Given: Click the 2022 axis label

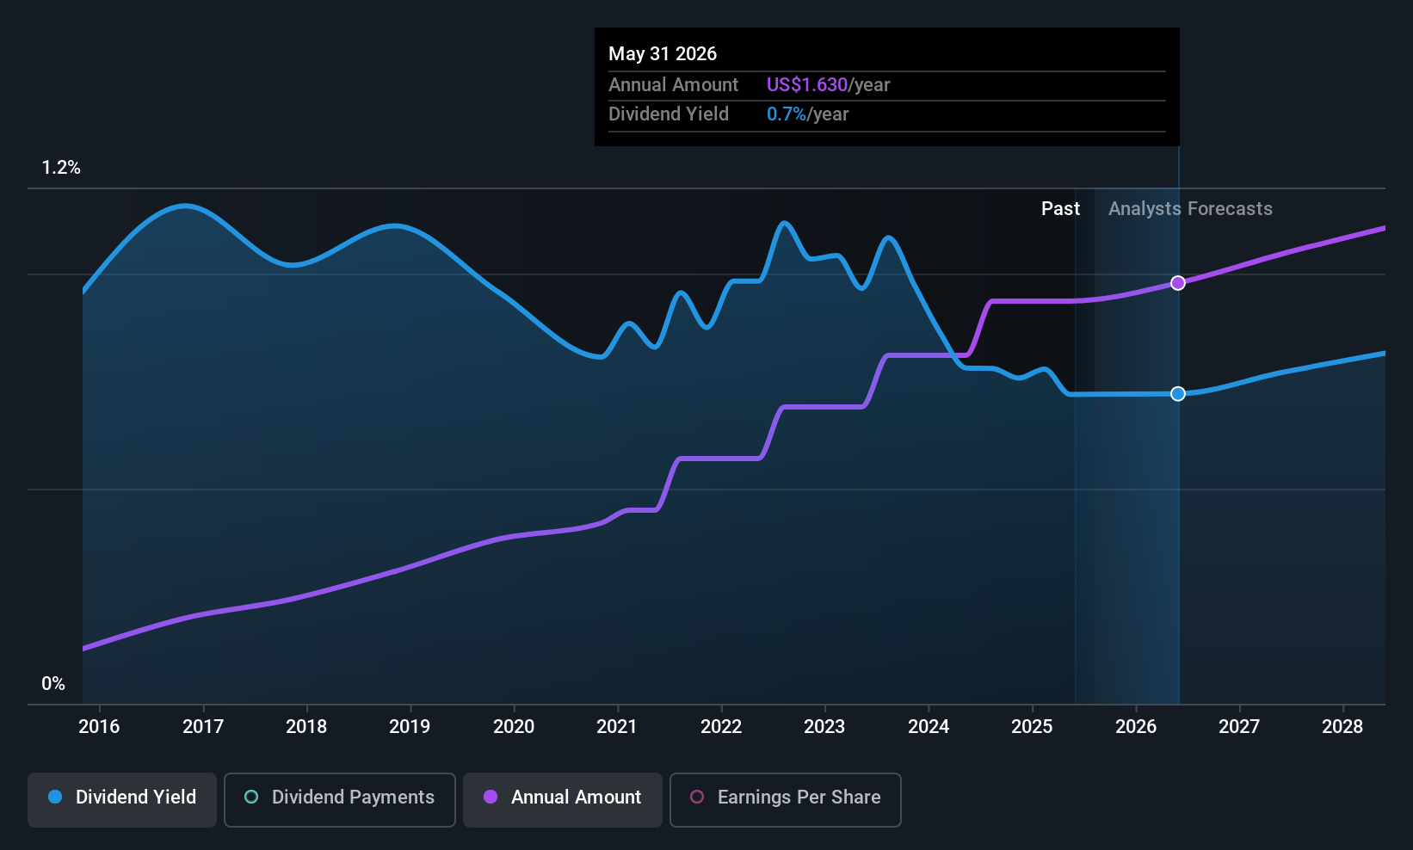Looking at the screenshot, I should click(721, 726).
